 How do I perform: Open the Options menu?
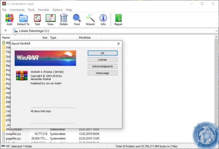click(58, 10)
